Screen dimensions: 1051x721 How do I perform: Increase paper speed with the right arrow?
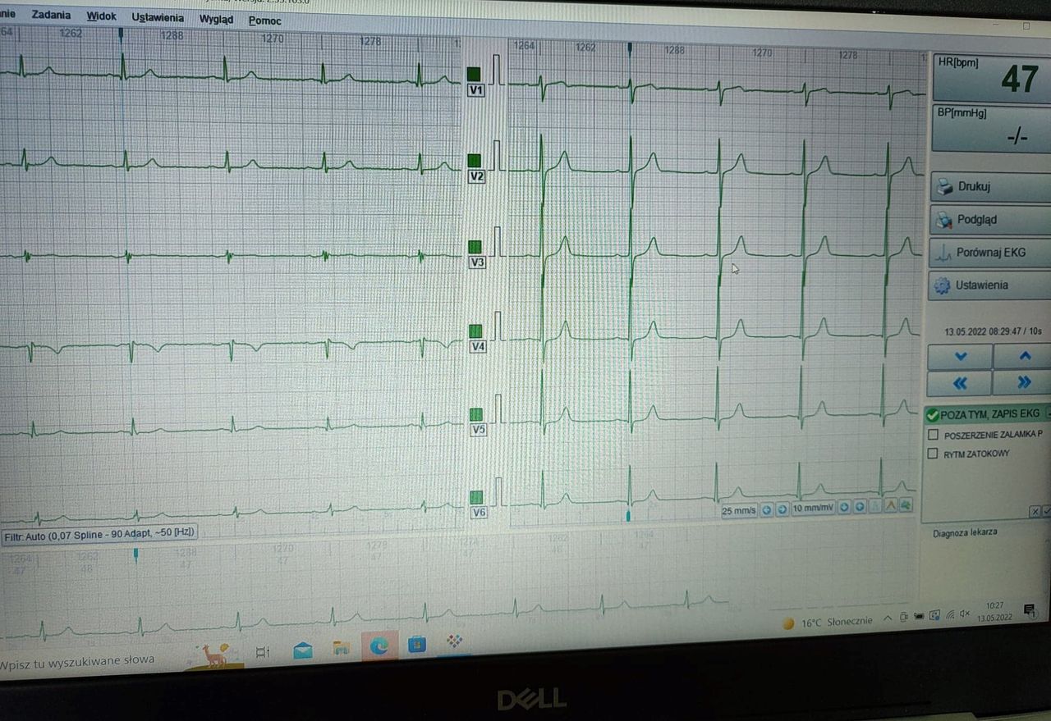coord(783,509)
